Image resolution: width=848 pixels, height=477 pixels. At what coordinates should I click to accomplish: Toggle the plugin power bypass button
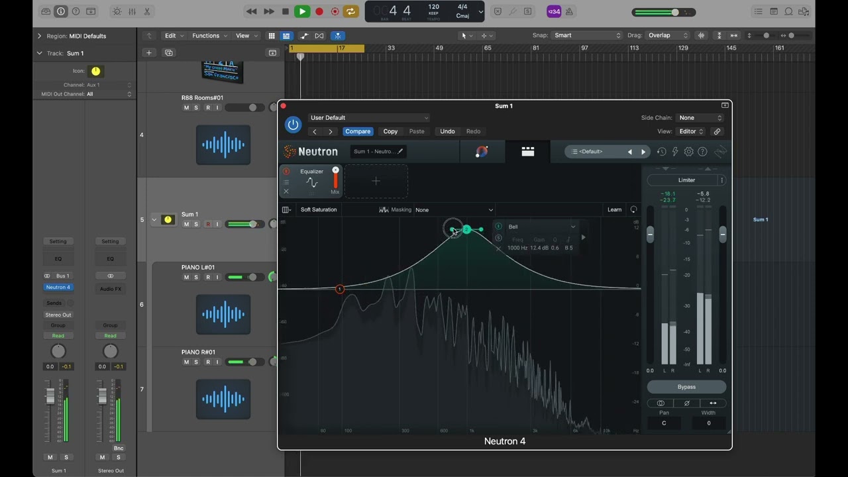pos(293,125)
